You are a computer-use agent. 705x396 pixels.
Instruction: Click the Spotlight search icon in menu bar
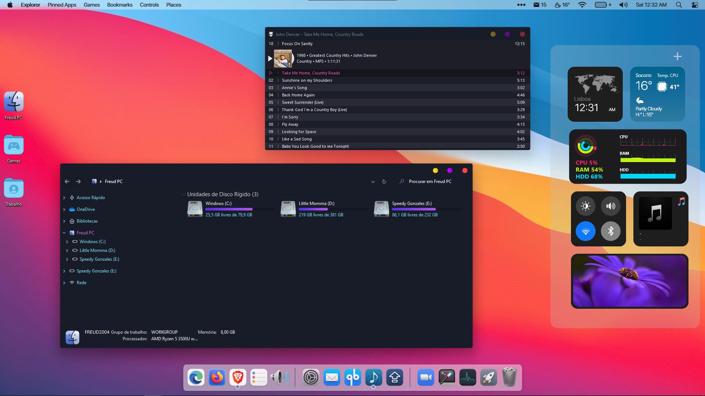679,5
